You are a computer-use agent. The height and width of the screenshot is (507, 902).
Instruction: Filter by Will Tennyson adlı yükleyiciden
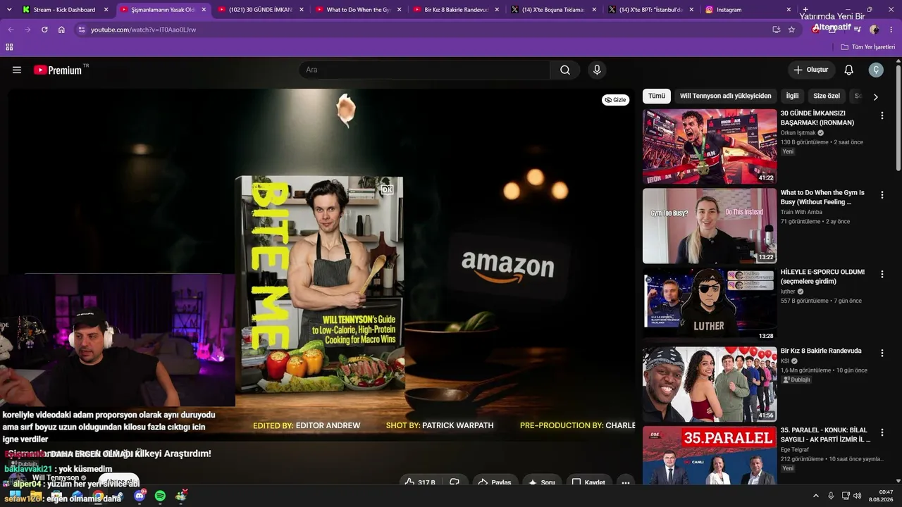click(x=725, y=96)
